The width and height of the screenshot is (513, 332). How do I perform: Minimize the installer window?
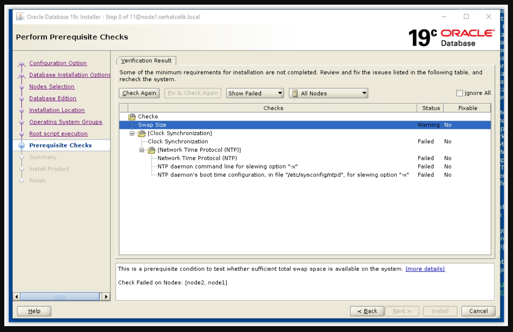tap(444, 16)
